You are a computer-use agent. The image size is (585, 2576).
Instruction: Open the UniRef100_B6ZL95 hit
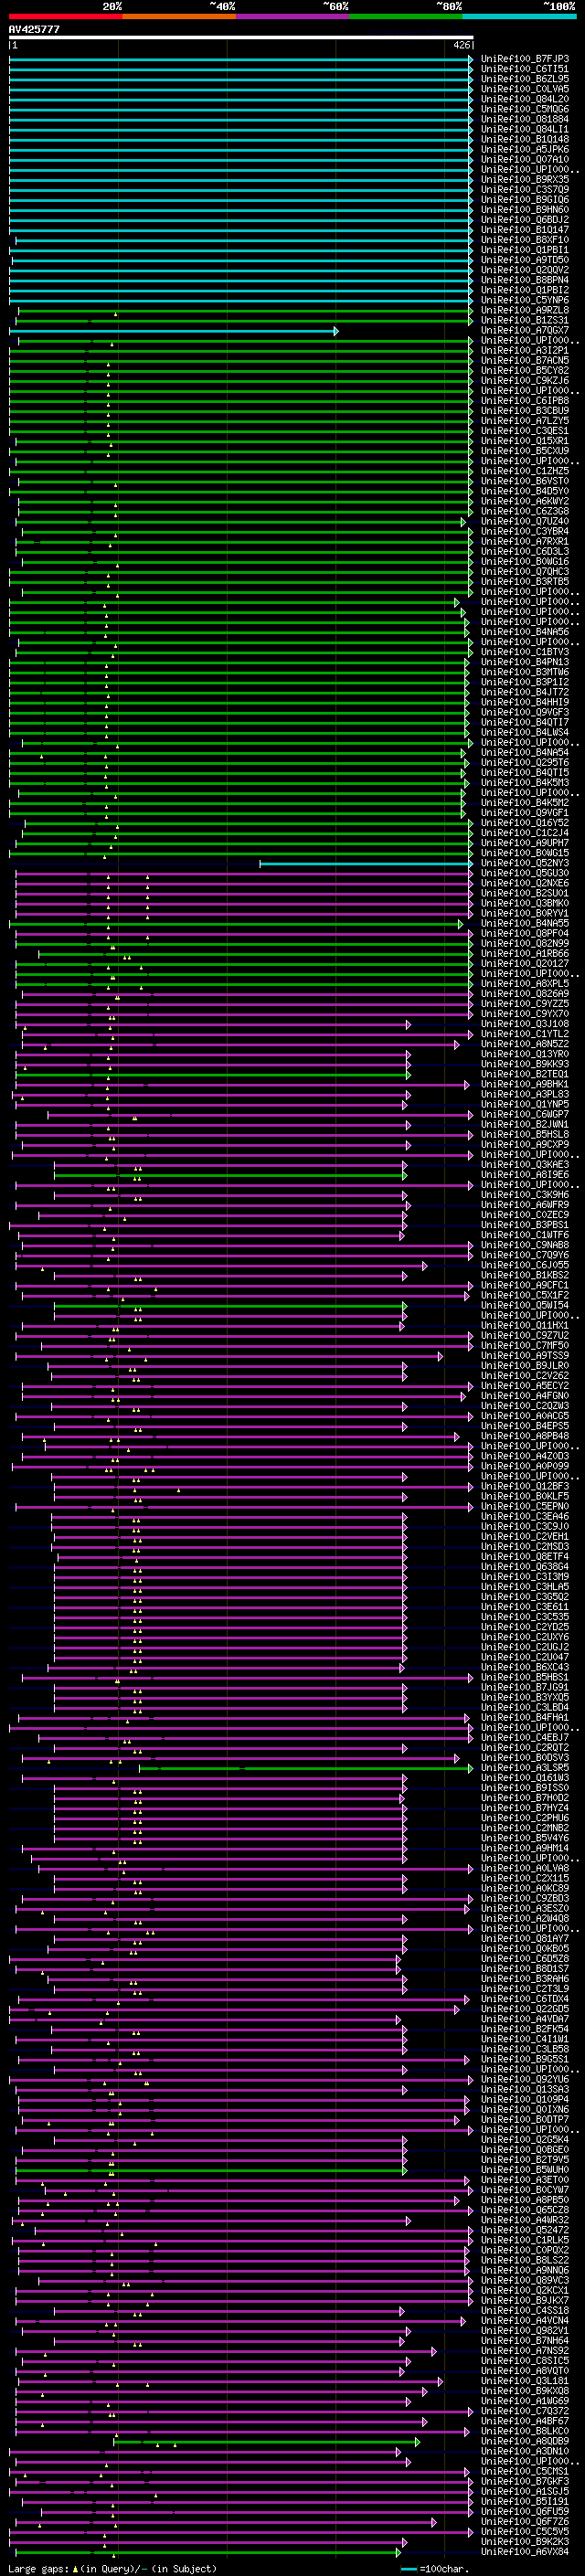[525, 79]
